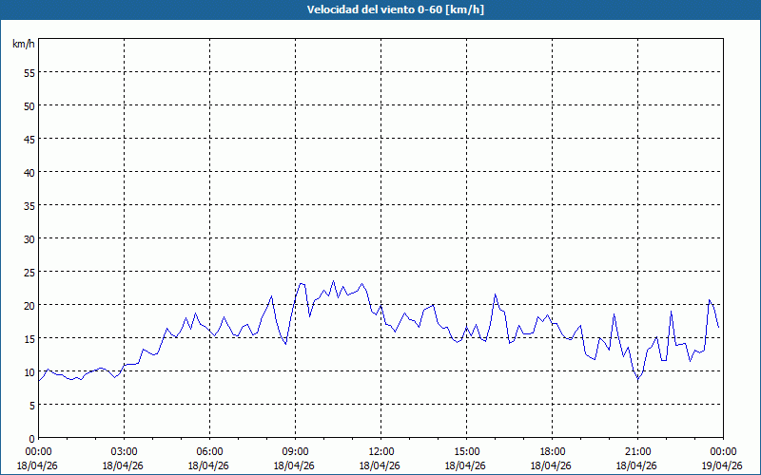The height and width of the screenshot is (475, 761).
Task: Click the 19/04/26 date label
Action: 723,465
